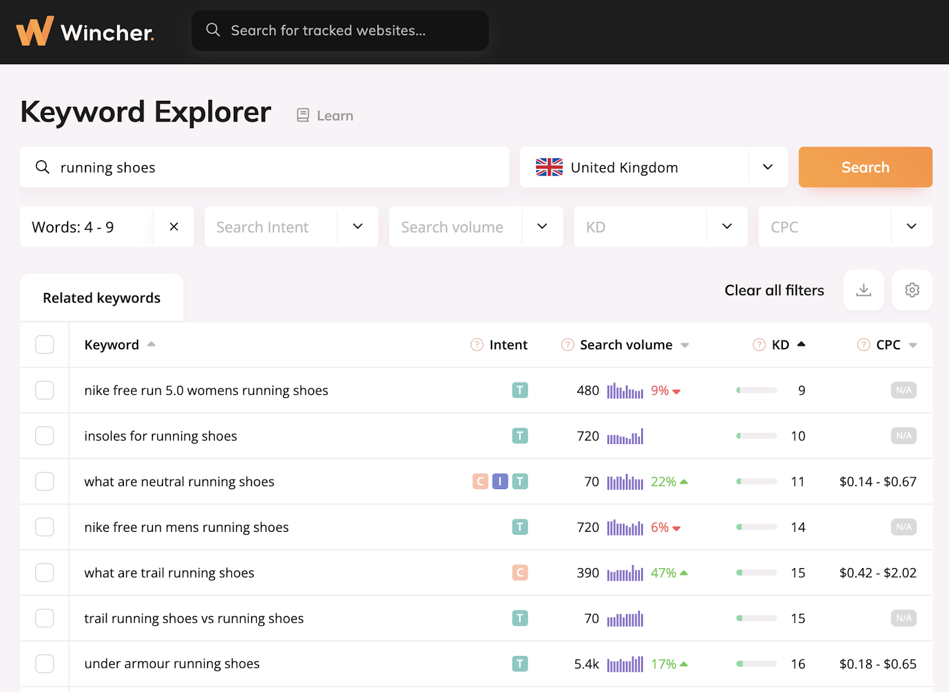
Task: Click Clear all filters
Action: (x=774, y=290)
